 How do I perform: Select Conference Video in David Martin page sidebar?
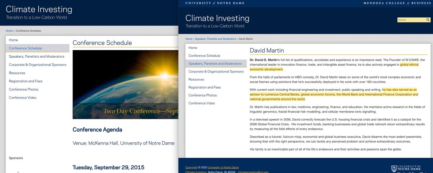point(201,103)
